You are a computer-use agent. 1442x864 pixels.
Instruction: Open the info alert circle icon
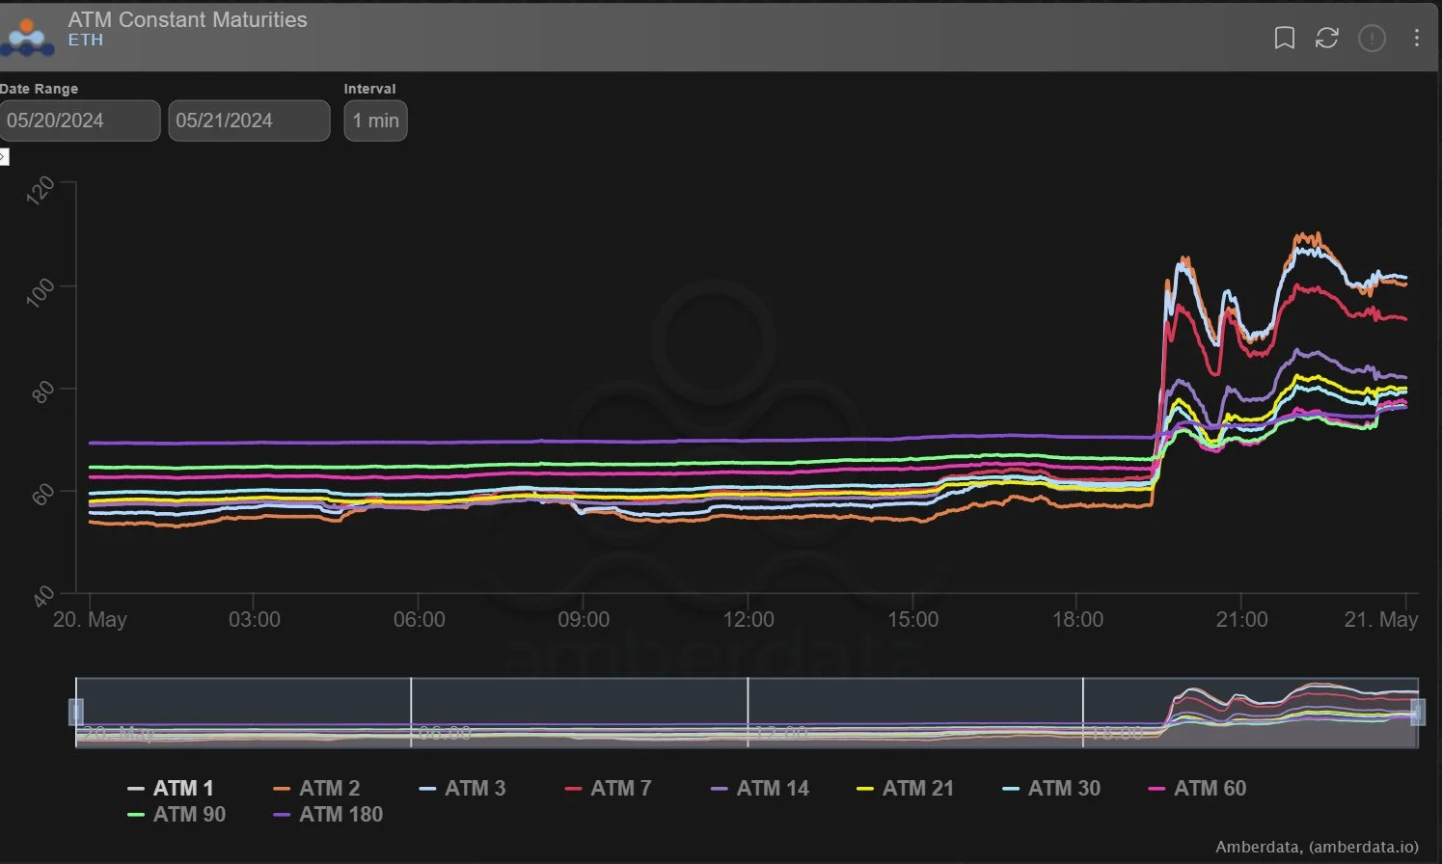click(1372, 38)
